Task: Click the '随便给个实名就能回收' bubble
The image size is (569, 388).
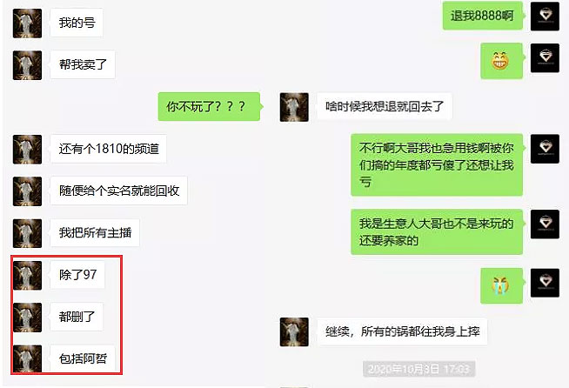Action: [x=119, y=191]
